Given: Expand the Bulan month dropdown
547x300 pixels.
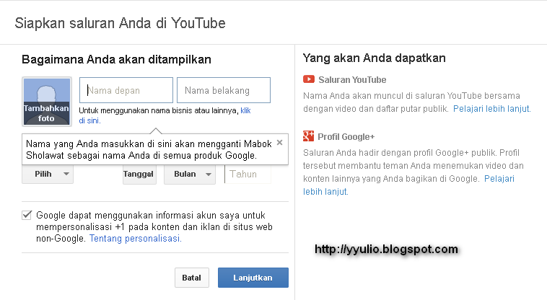Looking at the screenshot, I should pos(189,174).
